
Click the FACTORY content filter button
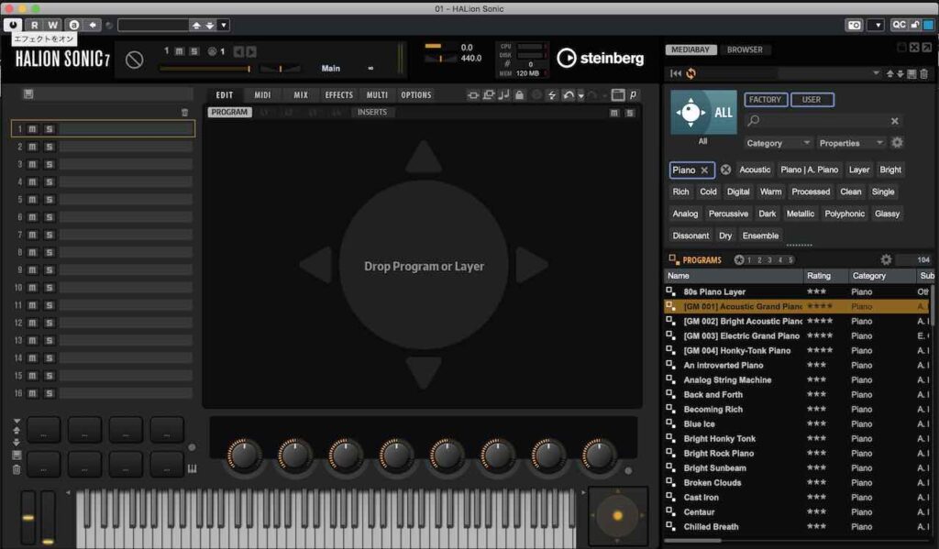[765, 100]
